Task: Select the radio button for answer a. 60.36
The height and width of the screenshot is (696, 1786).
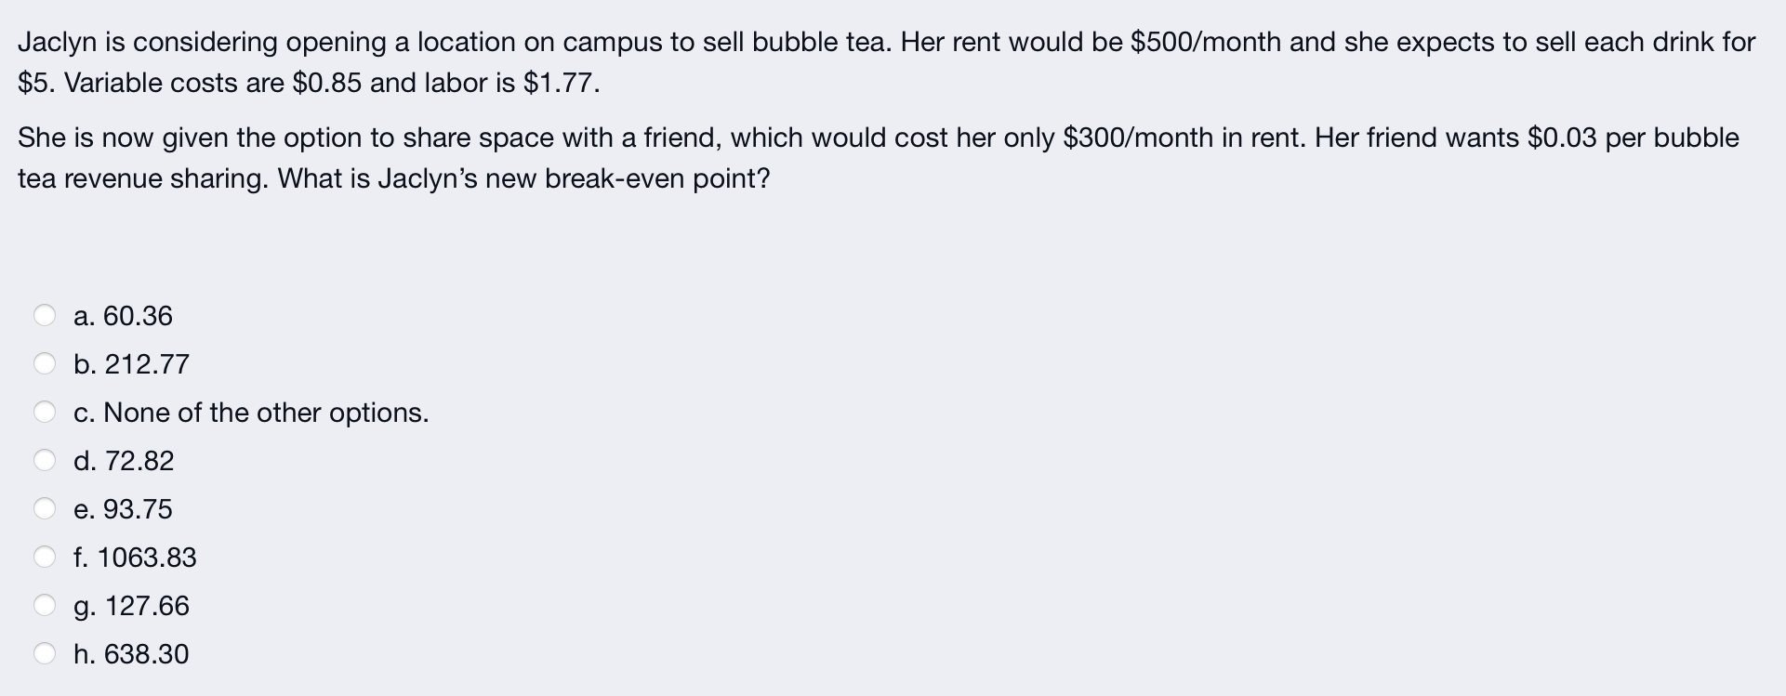Action: (x=44, y=315)
